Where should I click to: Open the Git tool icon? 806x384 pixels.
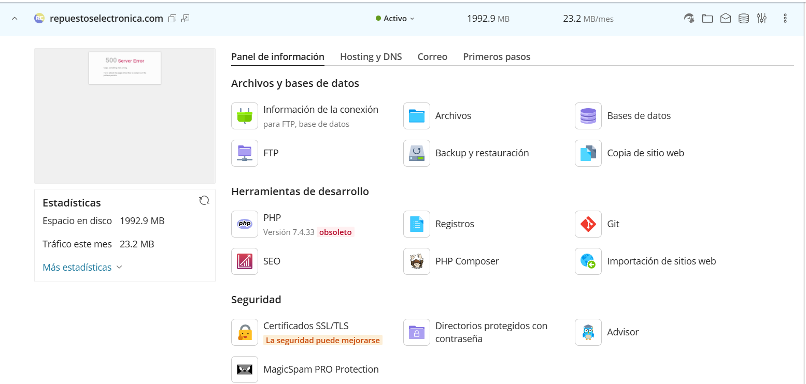(588, 224)
